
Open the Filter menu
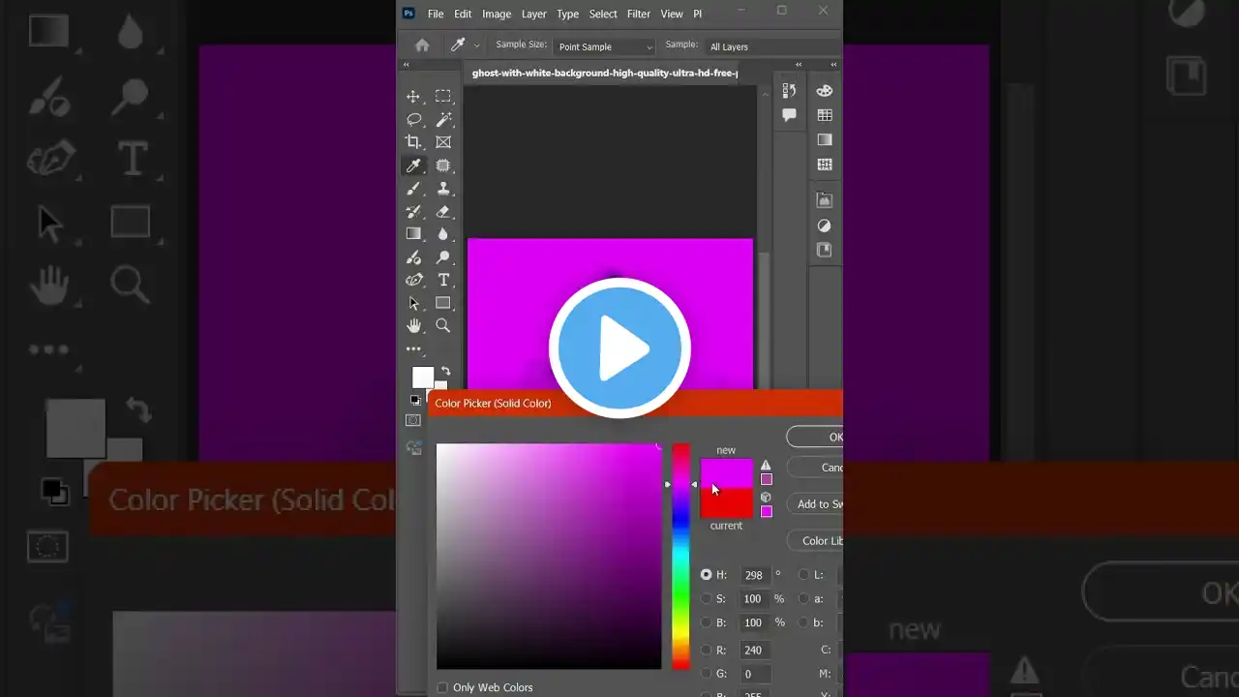tap(639, 14)
